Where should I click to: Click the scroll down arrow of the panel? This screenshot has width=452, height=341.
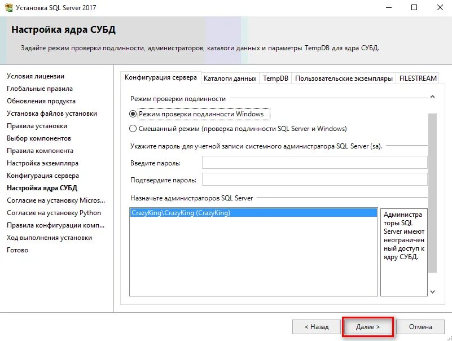[x=432, y=292]
